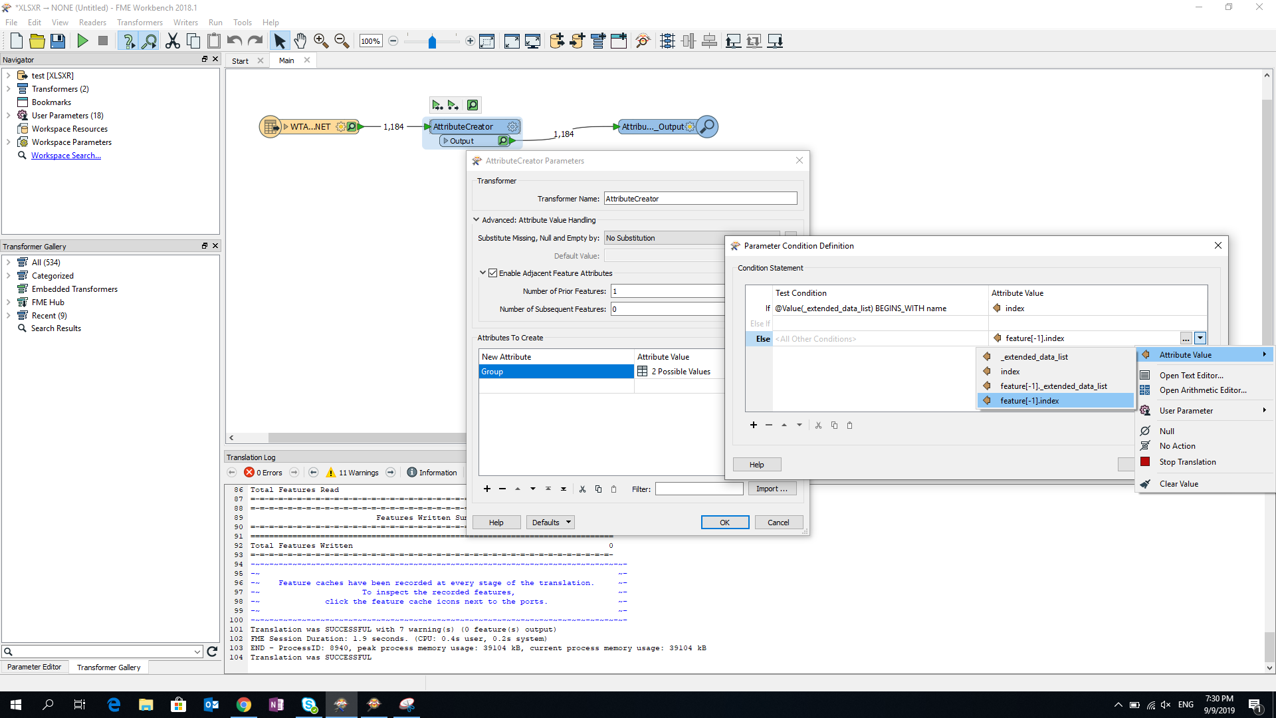Expand Workspace Parameters in Navigator
The height and width of the screenshot is (718, 1276).
[x=9, y=142]
